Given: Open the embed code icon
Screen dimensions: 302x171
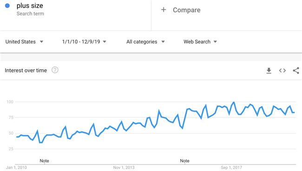Looking at the screenshot, I should [282, 71].
